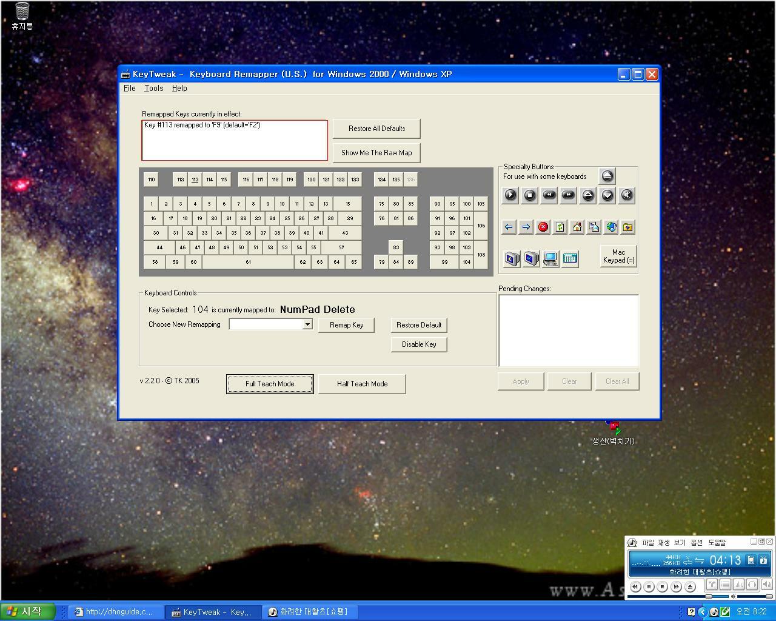This screenshot has height=621, width=776.
Task: Select the Mute specialty button
Action: [627, 195]
